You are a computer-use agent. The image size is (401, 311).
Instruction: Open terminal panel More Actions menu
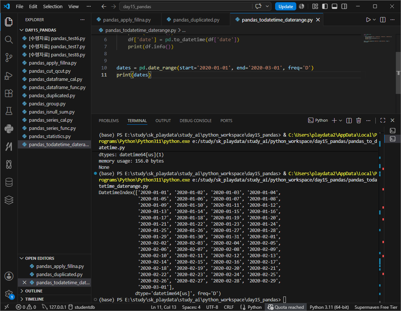click(x=368, y=120)
